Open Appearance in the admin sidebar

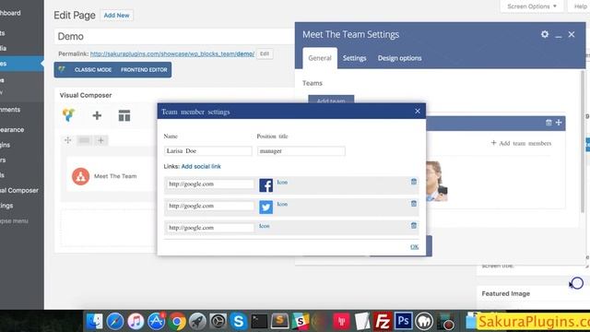[12, 129]
